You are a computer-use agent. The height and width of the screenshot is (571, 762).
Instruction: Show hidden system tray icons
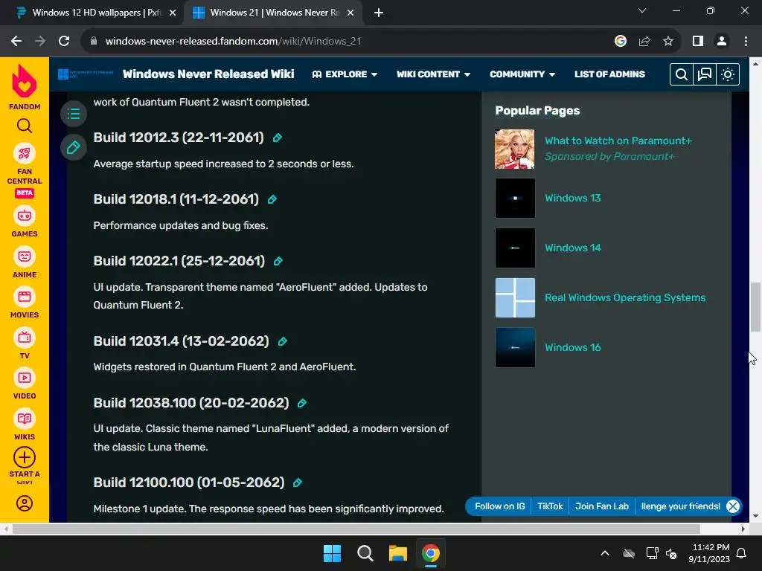[x=605, y=553]
